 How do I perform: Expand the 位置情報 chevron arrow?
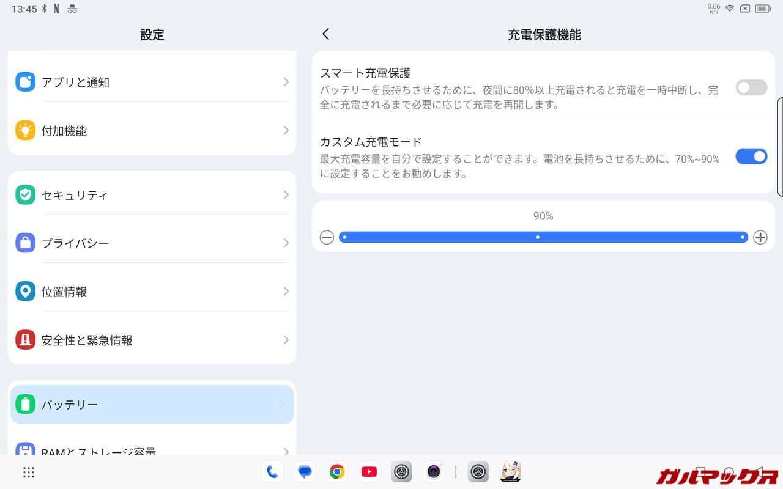285,292
